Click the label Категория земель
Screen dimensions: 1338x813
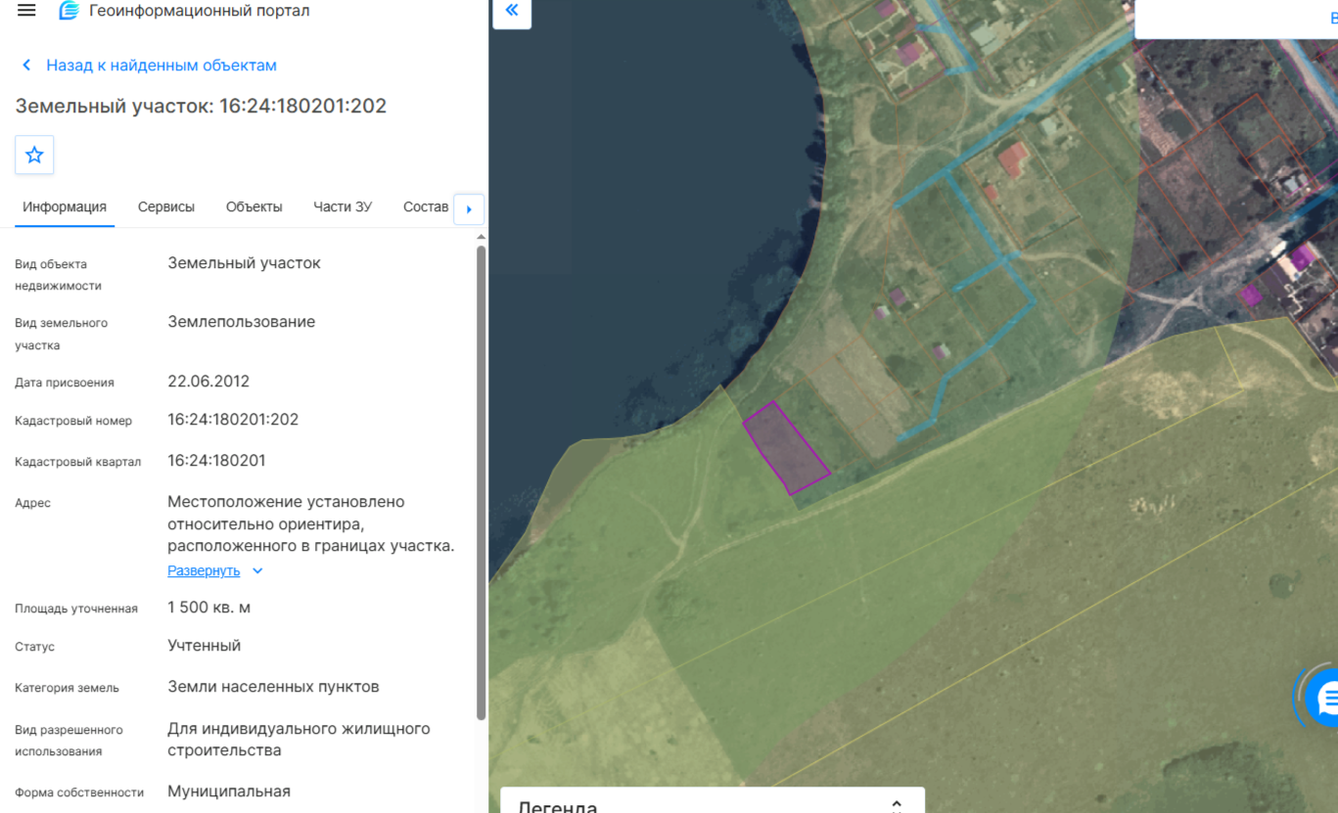click(x=67, y=688)
